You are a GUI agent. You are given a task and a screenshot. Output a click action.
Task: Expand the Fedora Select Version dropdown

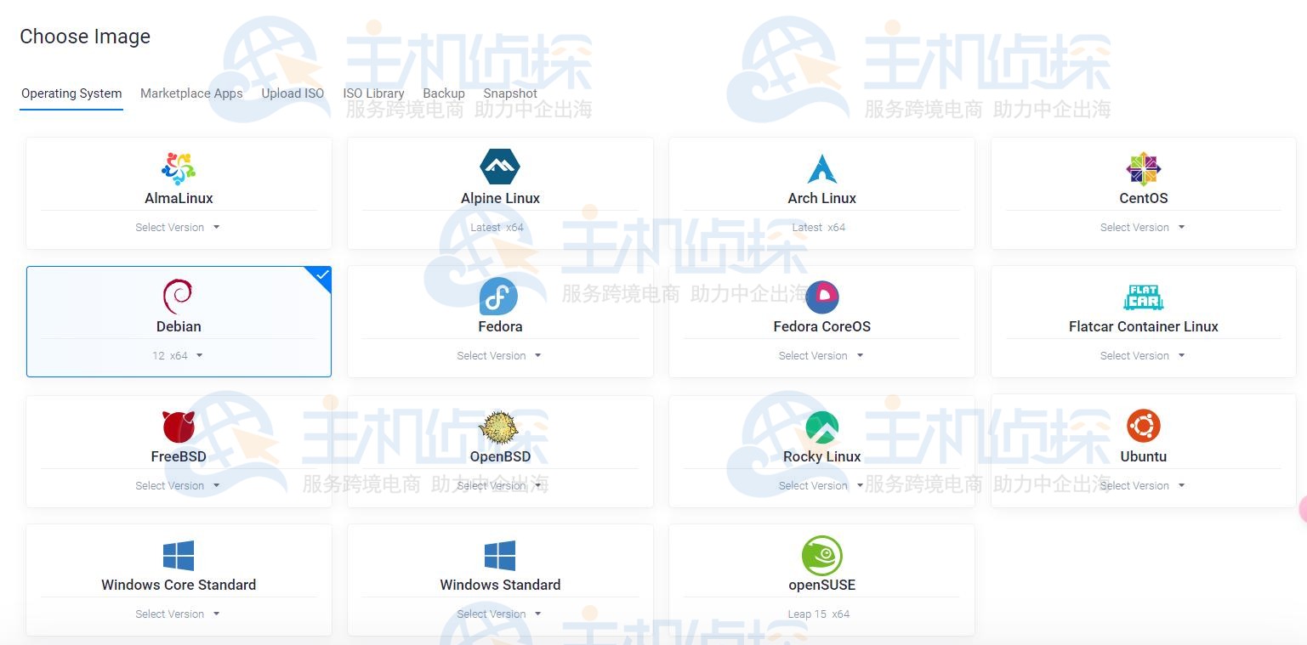pos(500,355)
